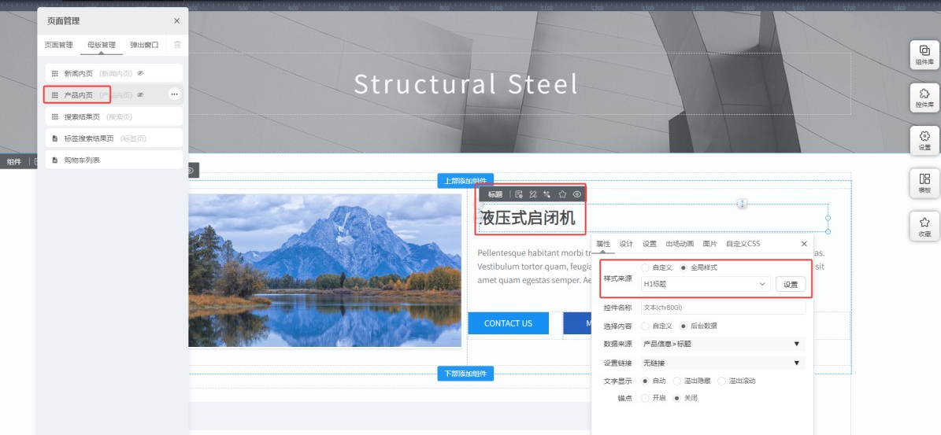This screenshot has height=435, width=941.
Task: Click the mountain lake product image
Action: pos(324,270)
